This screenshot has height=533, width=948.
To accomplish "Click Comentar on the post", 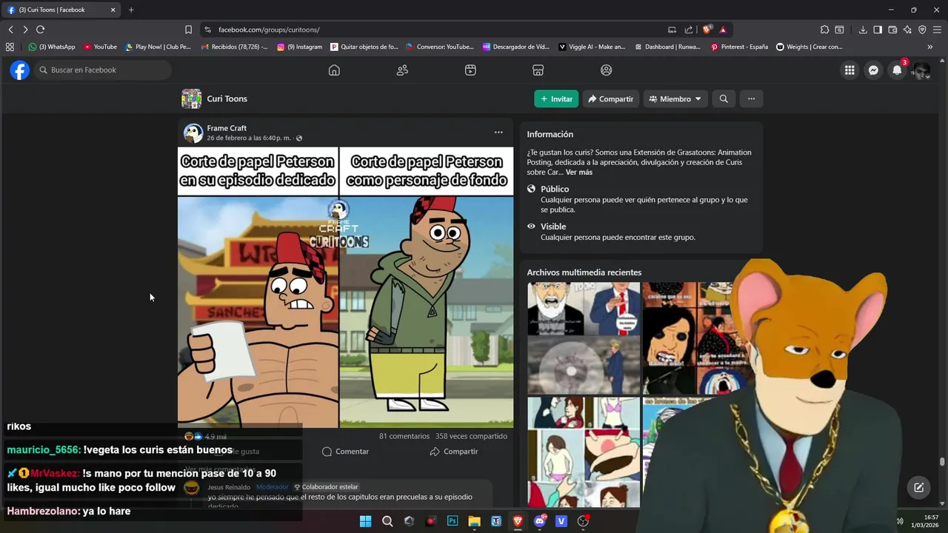I will pyautogui.click(x=345, y=452).
